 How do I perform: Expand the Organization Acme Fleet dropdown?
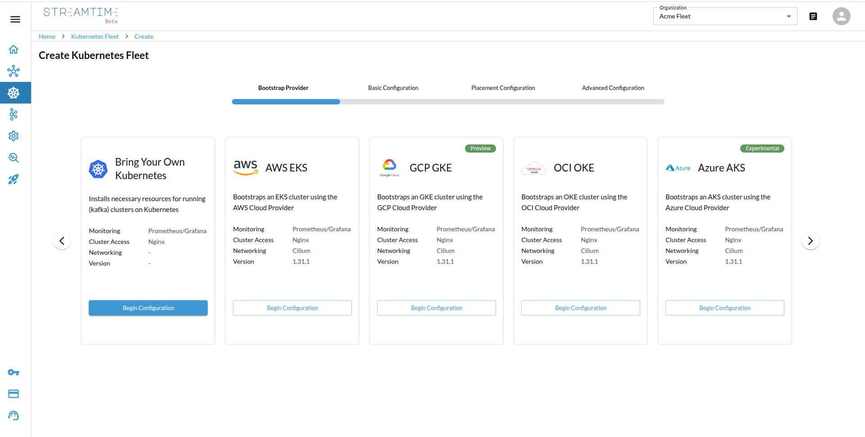tap(725, 16)
